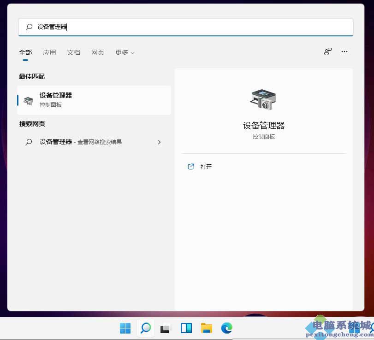Launch File Explorer from taskbar

(207, 328)
